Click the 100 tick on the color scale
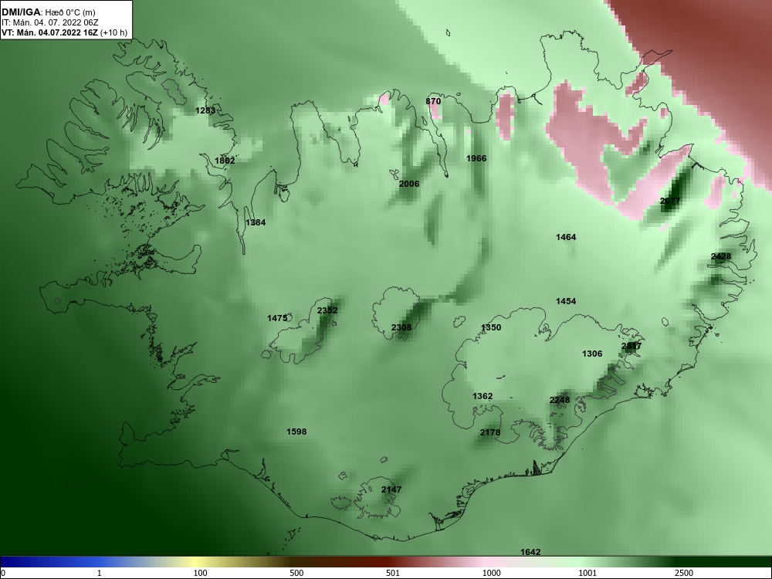 click(200, 574)
